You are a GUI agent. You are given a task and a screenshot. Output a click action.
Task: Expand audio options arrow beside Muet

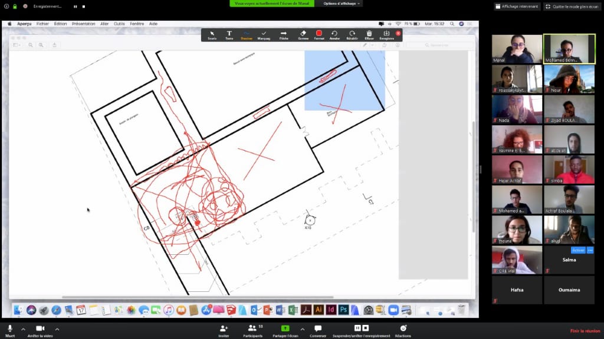coord(23,329)
